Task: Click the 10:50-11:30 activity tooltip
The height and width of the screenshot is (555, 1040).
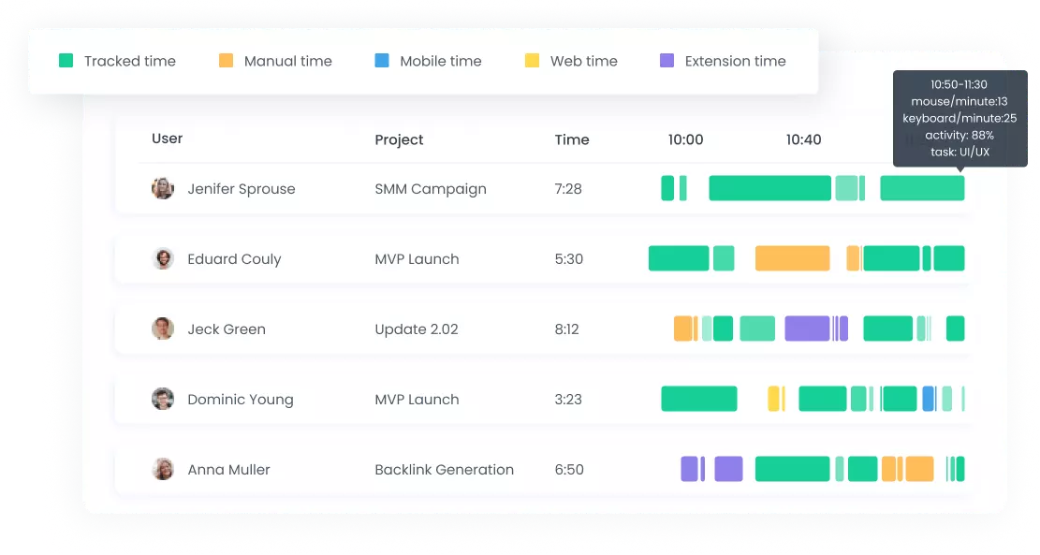Action: pos(959,119)
